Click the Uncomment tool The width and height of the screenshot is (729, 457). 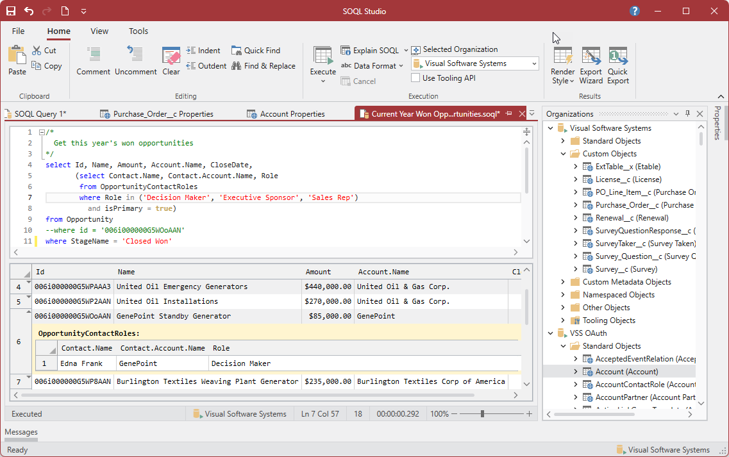click(136, 60)
